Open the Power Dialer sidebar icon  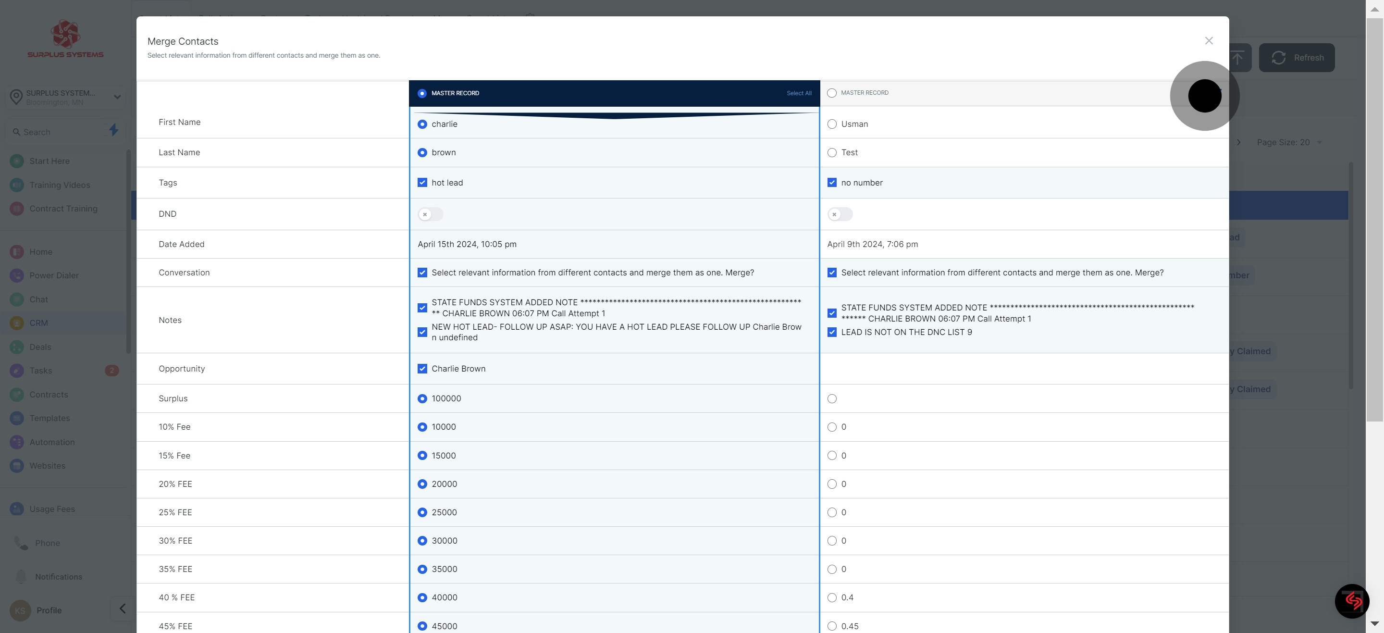(x=17, y=276)
